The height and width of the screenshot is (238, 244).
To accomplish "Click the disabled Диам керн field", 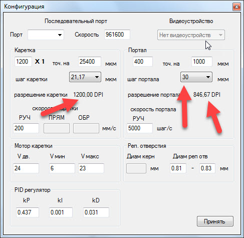I will (136, 168).
